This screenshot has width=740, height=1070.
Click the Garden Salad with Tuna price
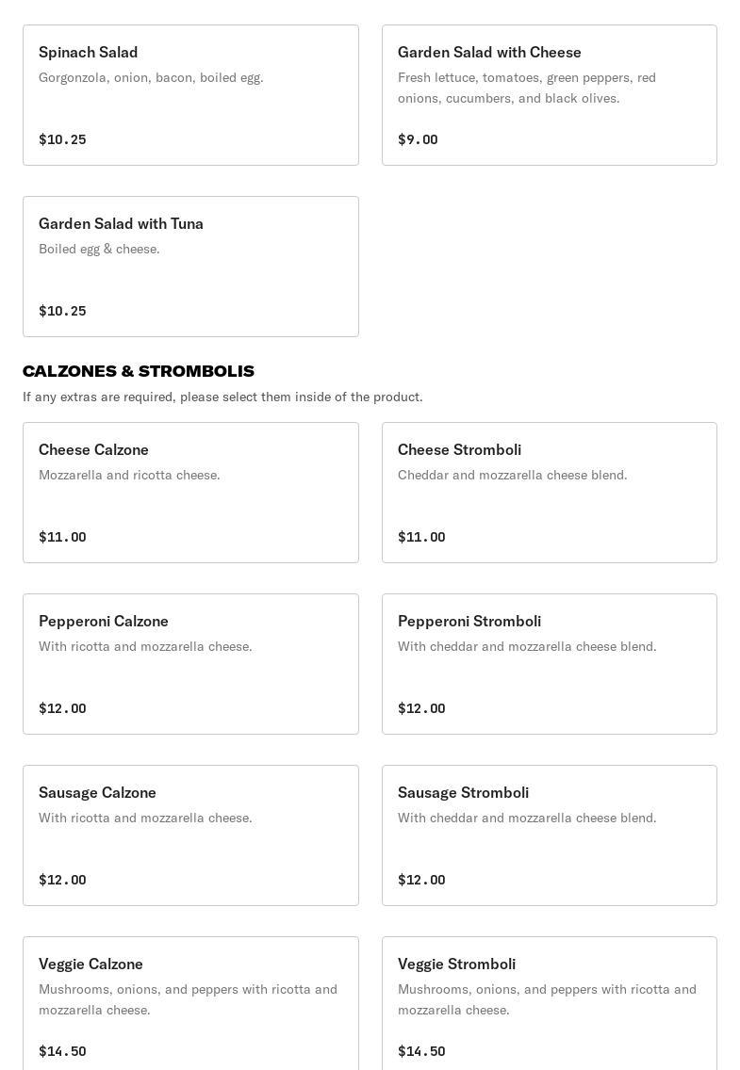[x=62, y=311]
